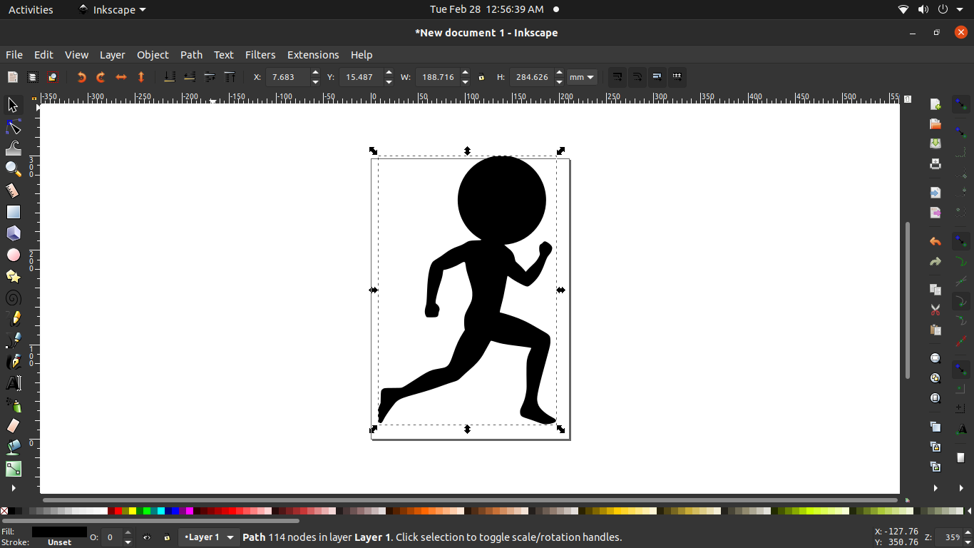
Task: Select the Ellipse tool
Action: (x=12, y=255)
